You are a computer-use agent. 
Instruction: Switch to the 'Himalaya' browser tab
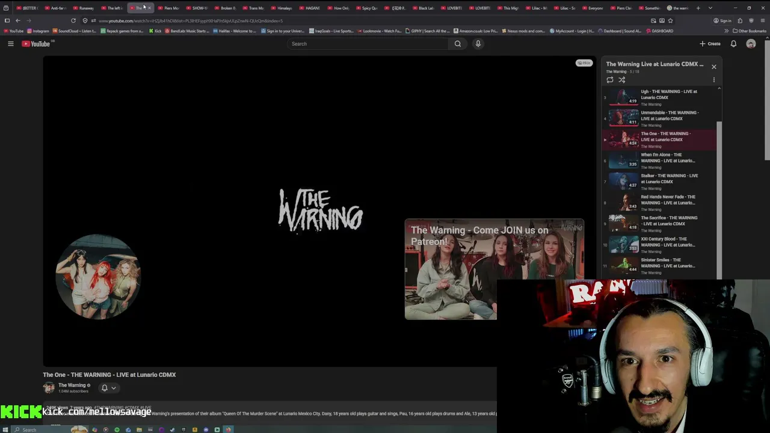pyautogui.click(x=283, y=8)
